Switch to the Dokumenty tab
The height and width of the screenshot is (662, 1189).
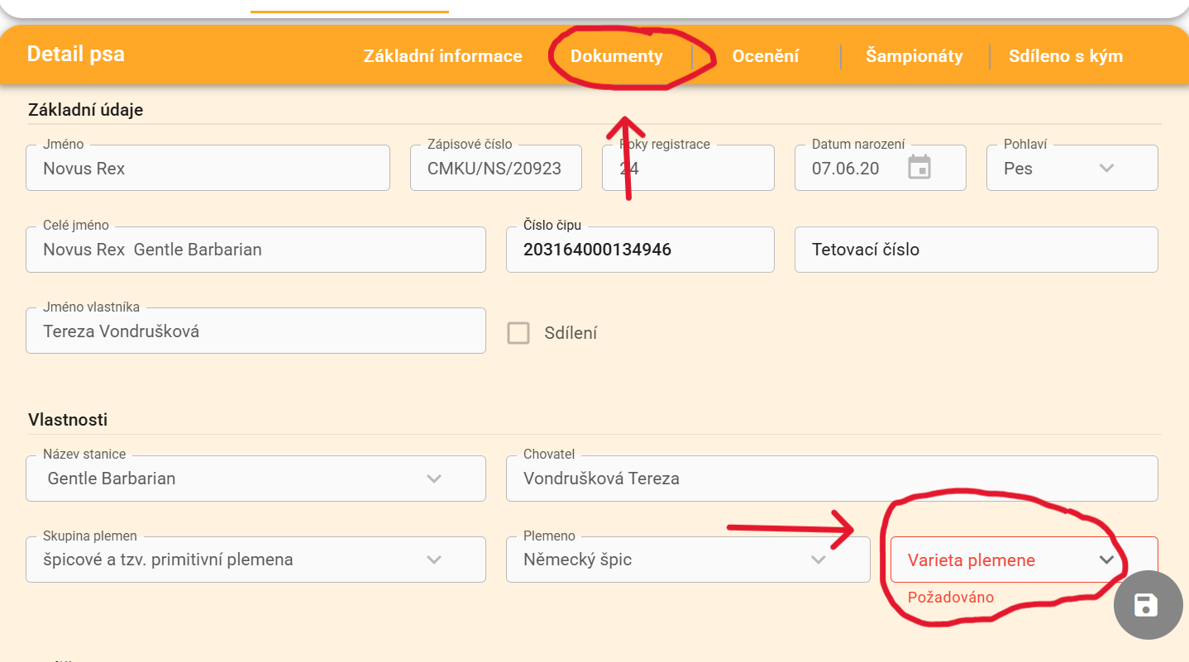click(617, 56)
